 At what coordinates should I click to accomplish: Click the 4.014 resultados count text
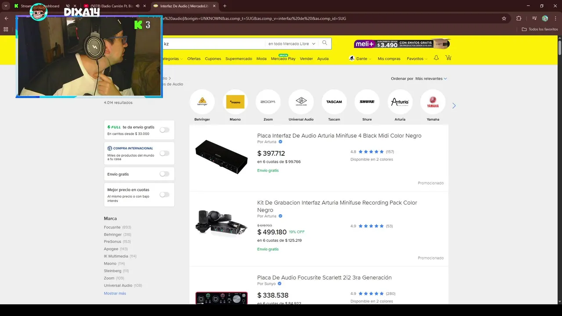coord(118,103)
